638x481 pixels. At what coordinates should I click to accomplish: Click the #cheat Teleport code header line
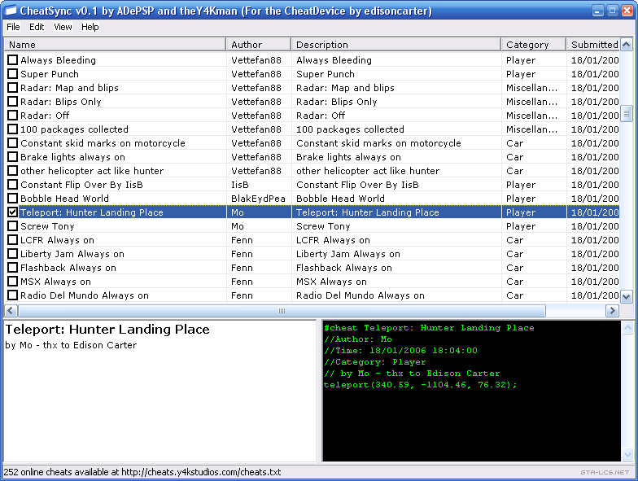(430, 327)
